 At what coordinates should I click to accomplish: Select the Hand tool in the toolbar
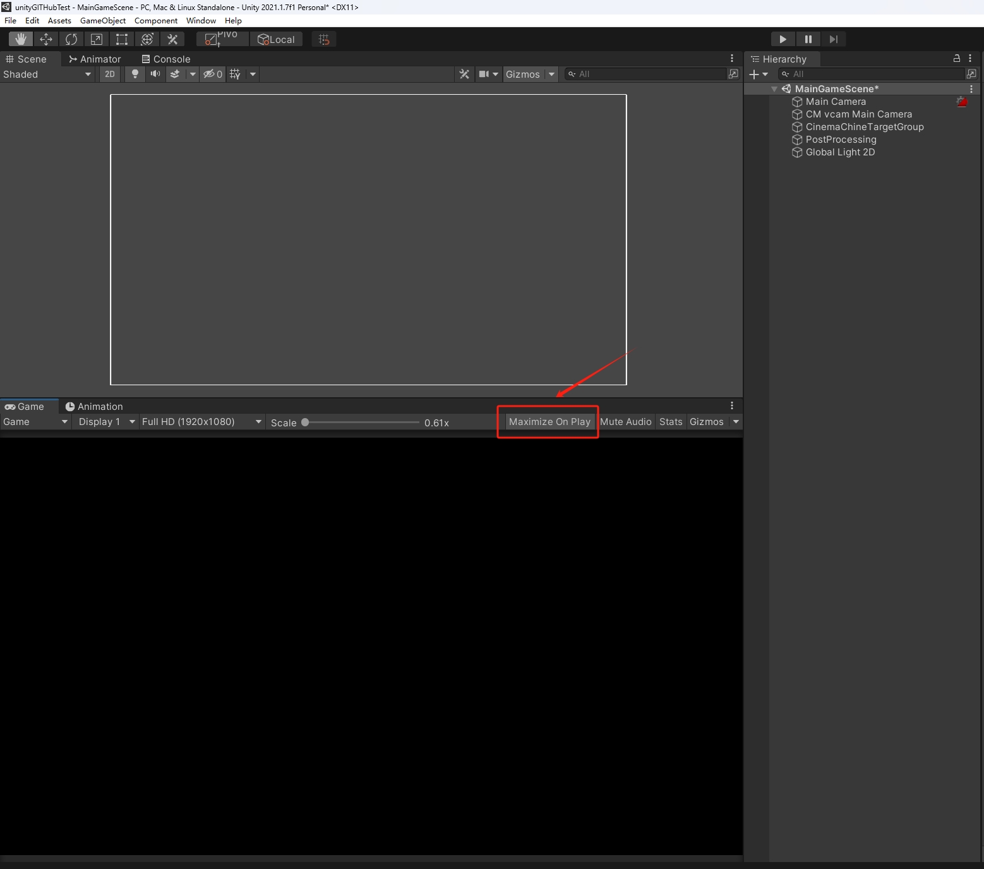pos(21,39)
